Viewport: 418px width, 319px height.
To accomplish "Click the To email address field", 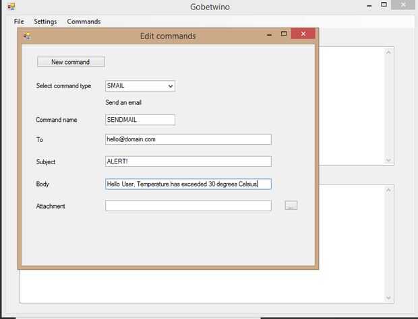I will pyautogui.click(x=188, y=139).
